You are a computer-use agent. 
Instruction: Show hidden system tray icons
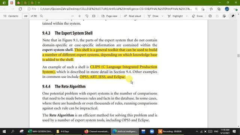pos(197,132)
